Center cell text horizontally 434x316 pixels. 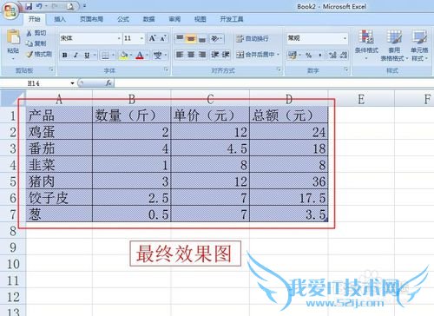point(191,55)
